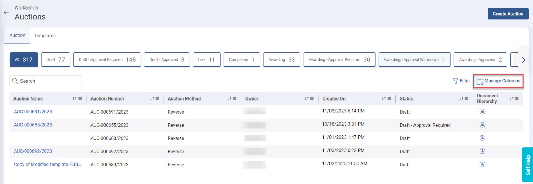Image resolution: width=533 pixels, height=184 pixels.
Task: Open document hierarchy icon for AUC-000689/2023
Action: [482, 164]
